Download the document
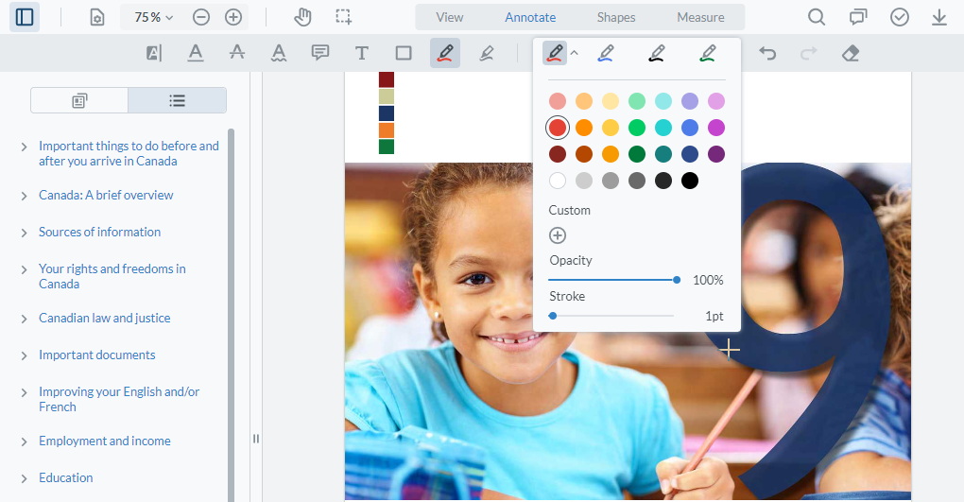This screenshot has height=502, width=964. (938, 17)
